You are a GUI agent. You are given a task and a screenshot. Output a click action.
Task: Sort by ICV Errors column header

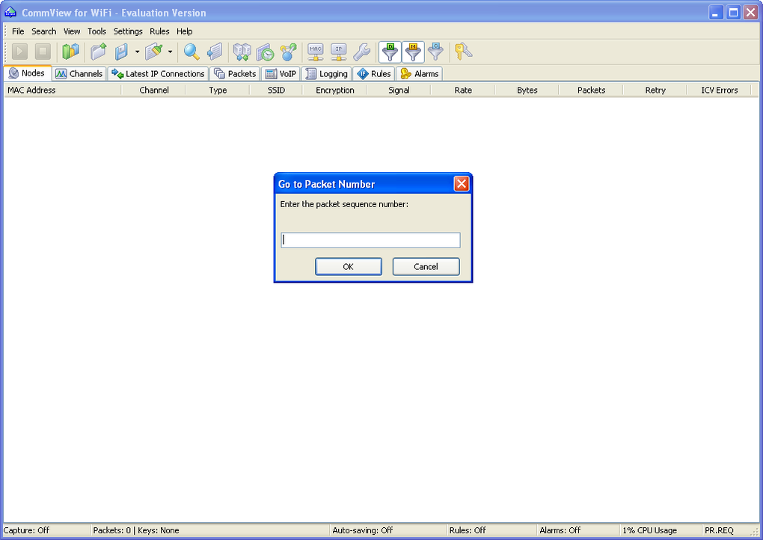pyautogui.click(x=719, y=90)
